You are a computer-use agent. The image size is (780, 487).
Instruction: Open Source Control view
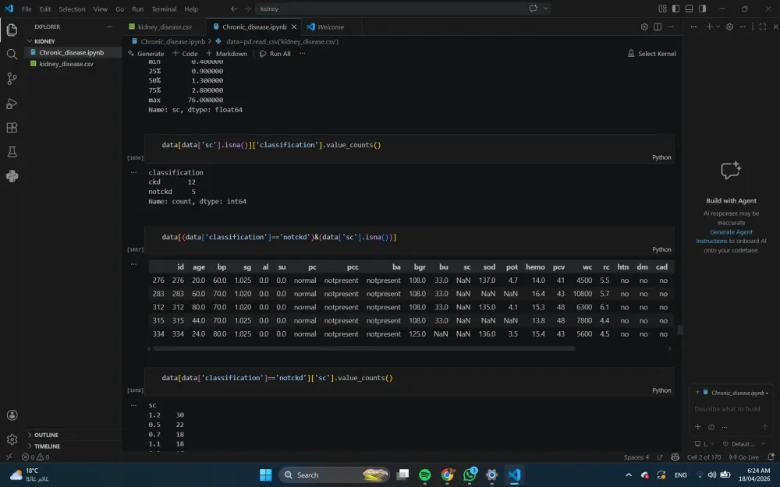(x=11, y=79)
